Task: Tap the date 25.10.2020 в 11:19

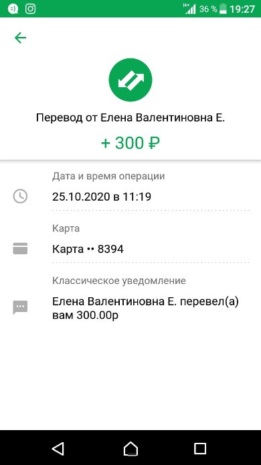Action: point(102,197)
